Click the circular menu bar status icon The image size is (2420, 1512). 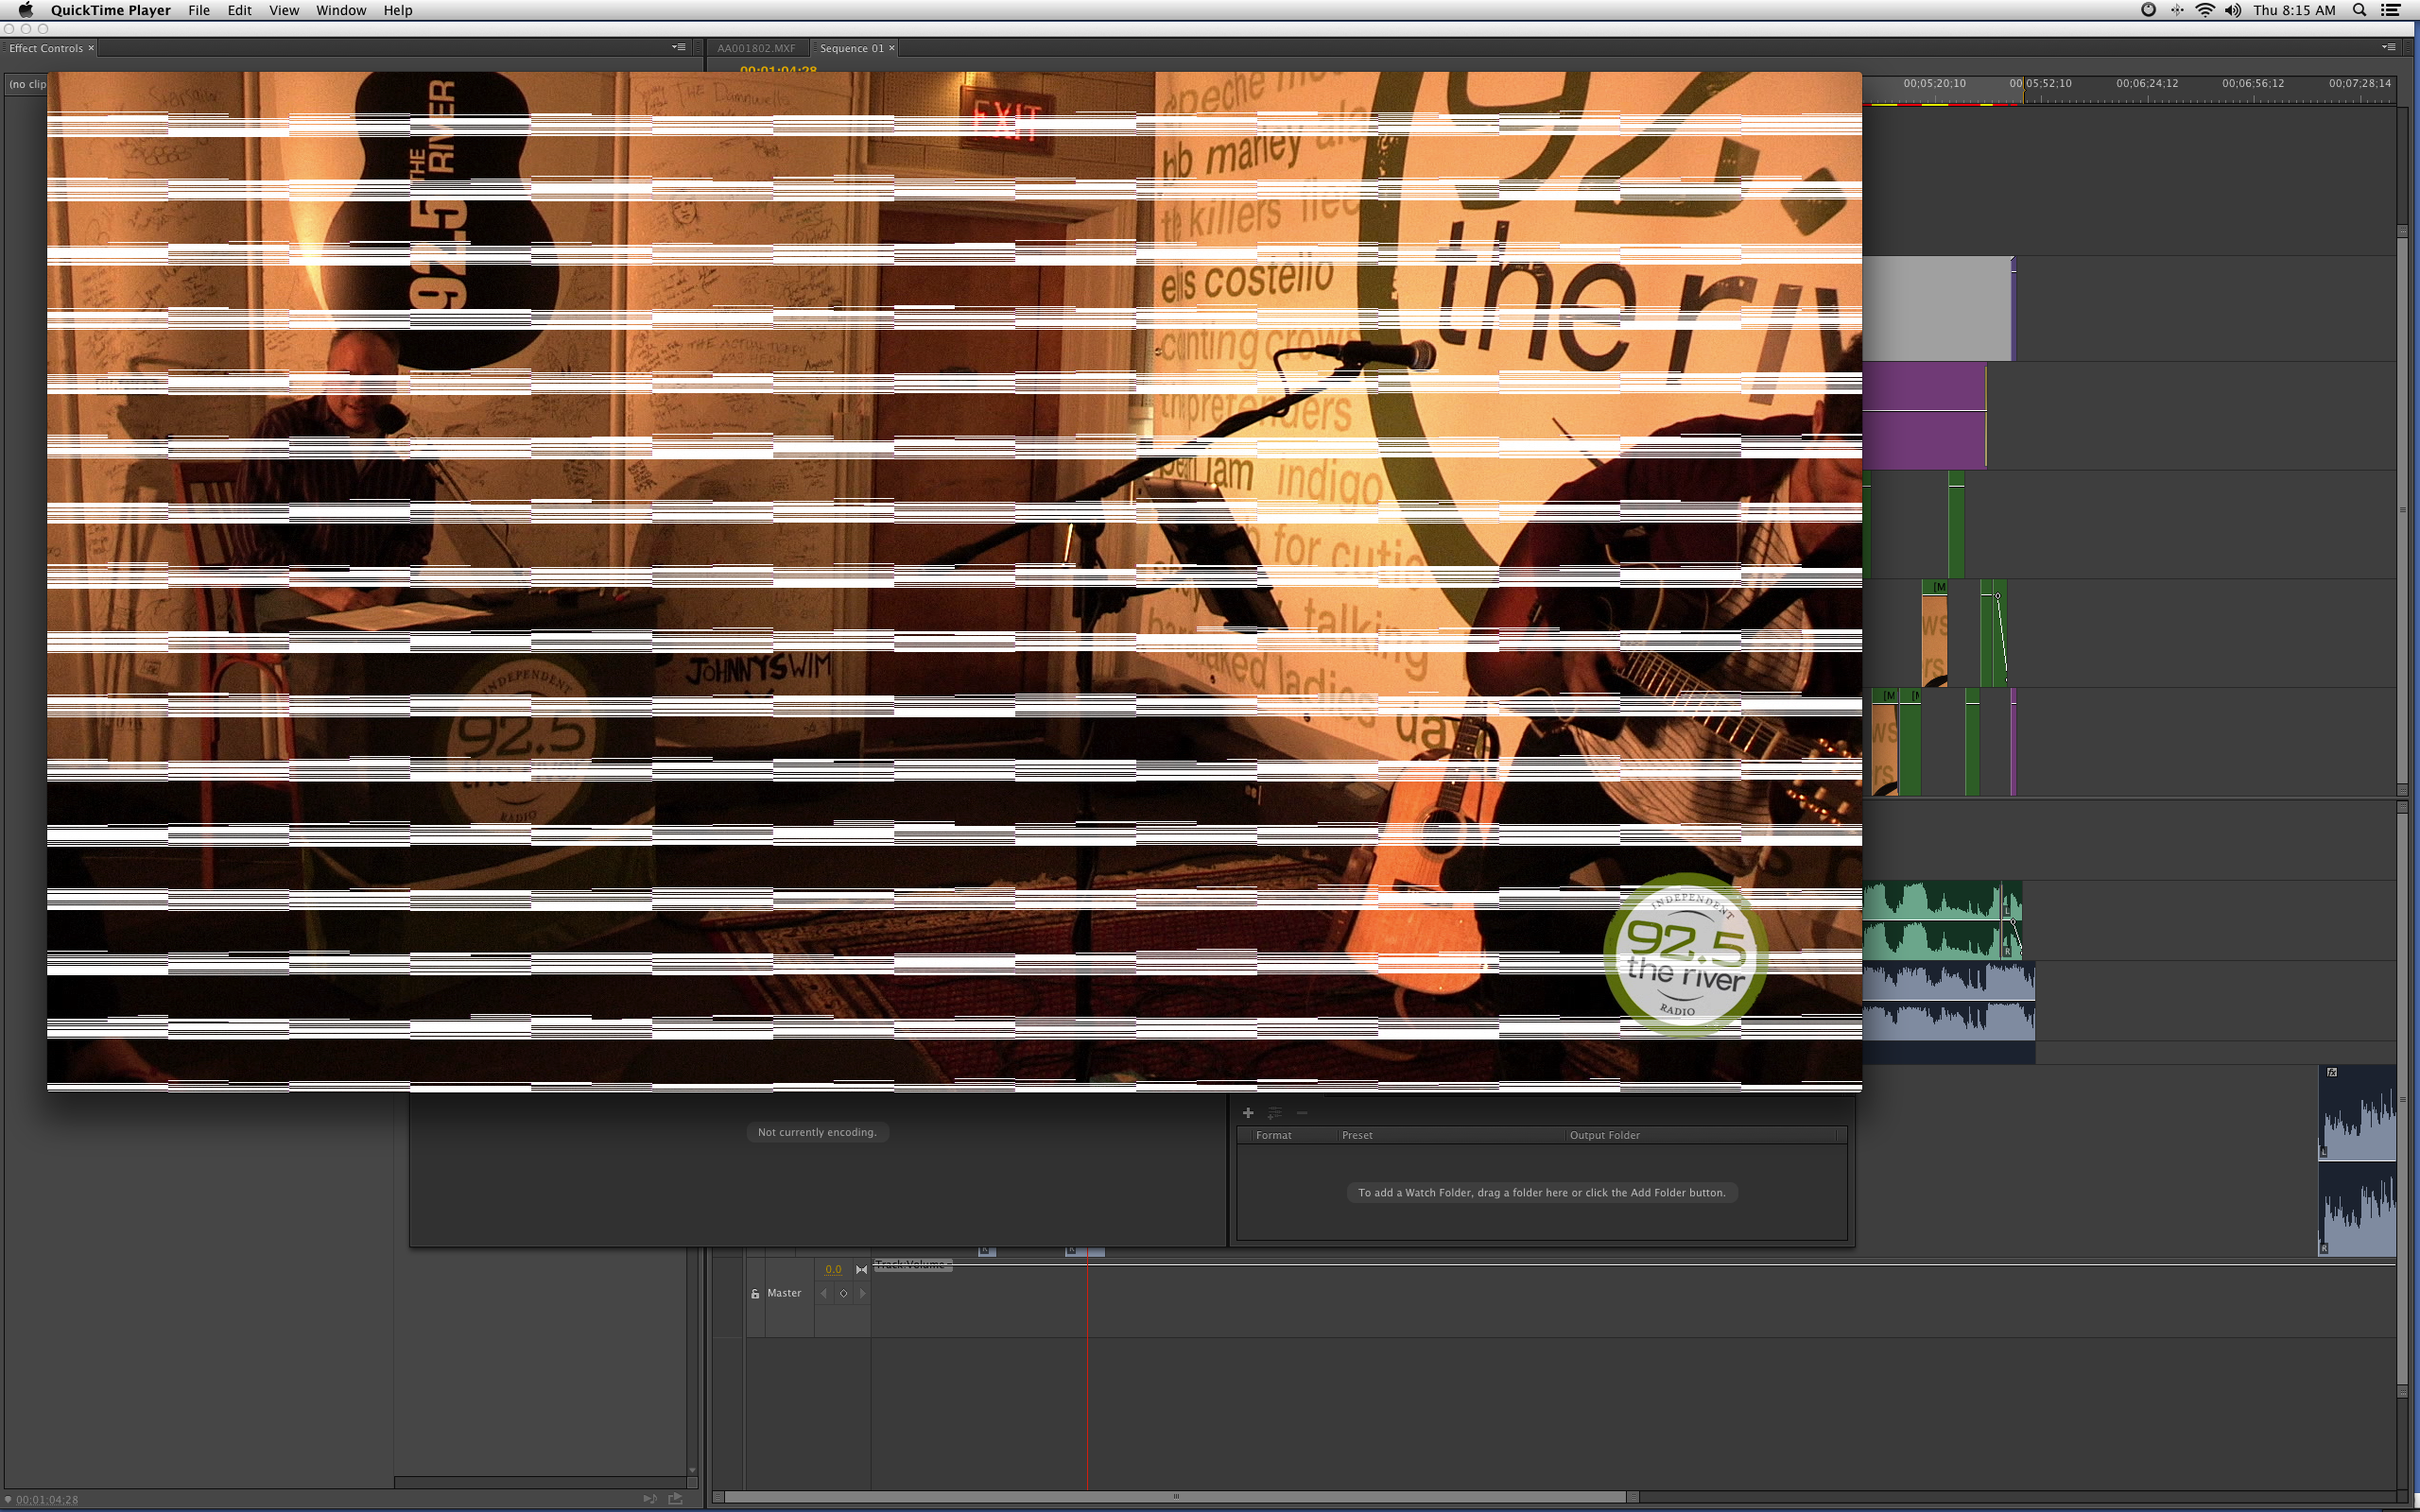(x=2148, y=10)
